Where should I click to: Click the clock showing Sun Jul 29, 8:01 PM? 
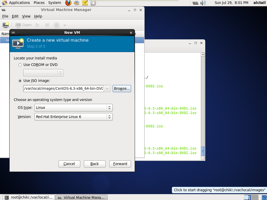pos(231,3)
